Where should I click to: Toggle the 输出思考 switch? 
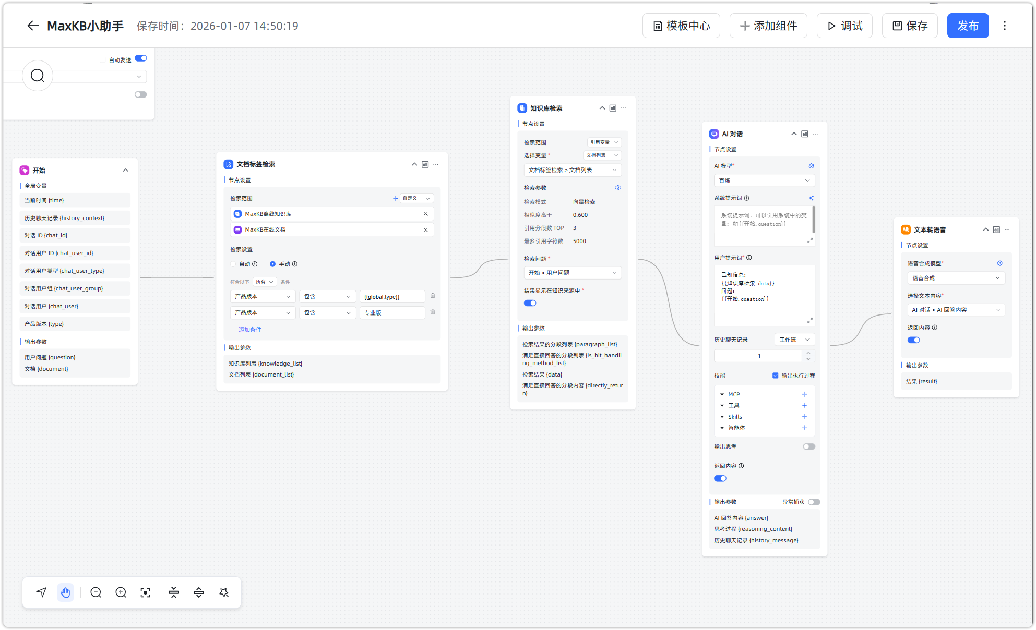(x=808, y=446)
